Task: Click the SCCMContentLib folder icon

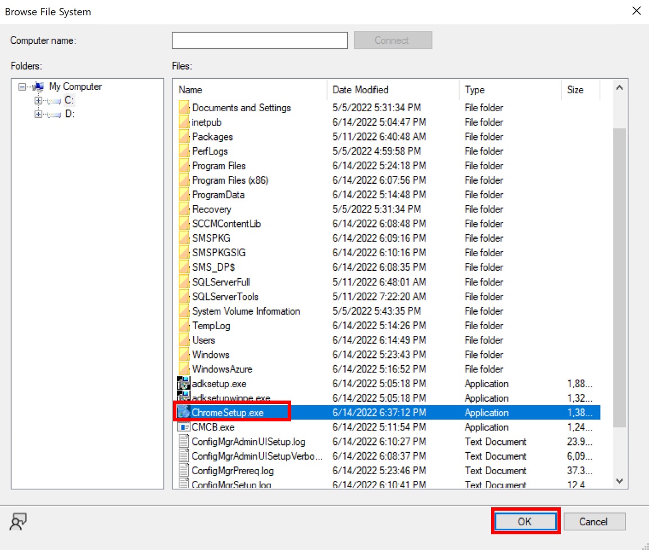Action: coord(184,224)
